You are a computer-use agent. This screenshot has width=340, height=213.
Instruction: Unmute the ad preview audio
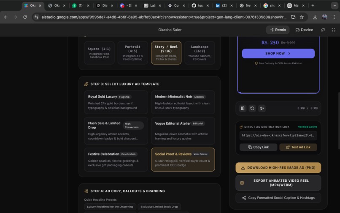[x=262, y=108]
